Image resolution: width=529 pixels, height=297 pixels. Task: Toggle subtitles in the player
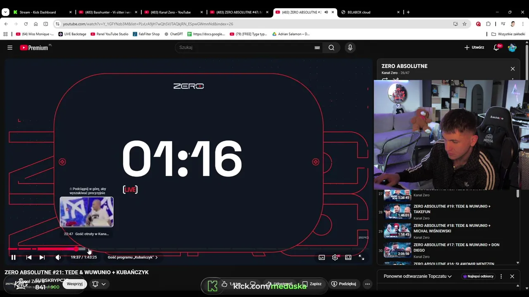point(322,257)
